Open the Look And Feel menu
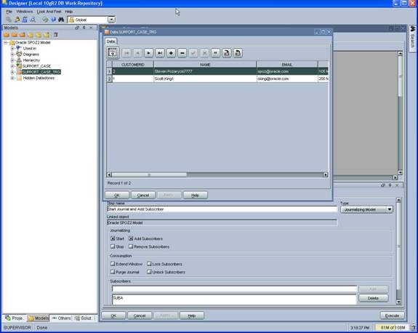This screenshot has width=418, height=333. click(x=49, y=12)
